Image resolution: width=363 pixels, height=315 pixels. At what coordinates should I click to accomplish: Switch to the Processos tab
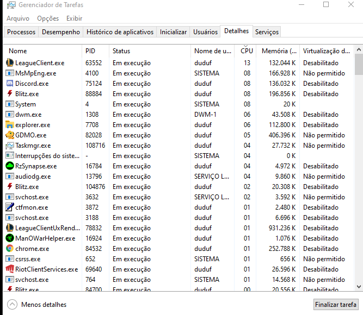point(21,32)
